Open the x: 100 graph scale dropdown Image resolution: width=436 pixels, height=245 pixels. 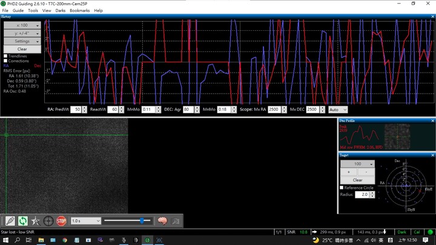(22, 25)
